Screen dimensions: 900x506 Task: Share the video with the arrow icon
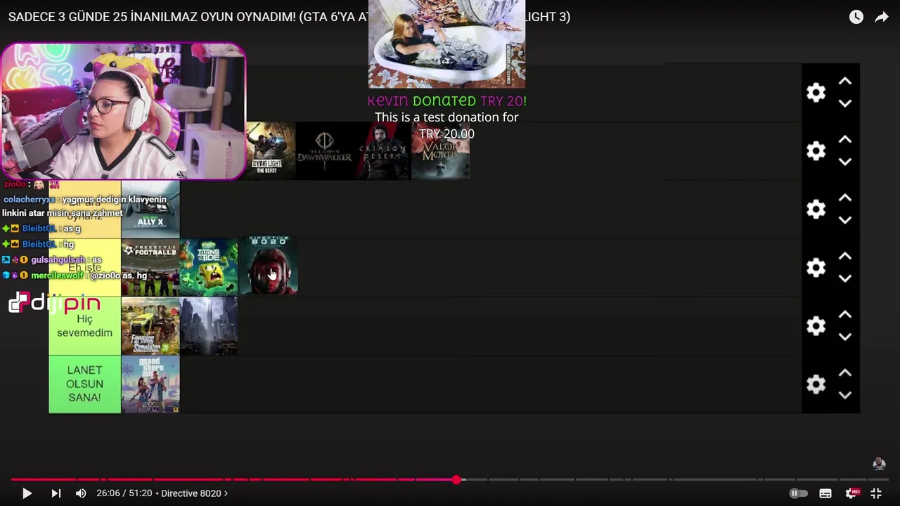coord(882,17)
